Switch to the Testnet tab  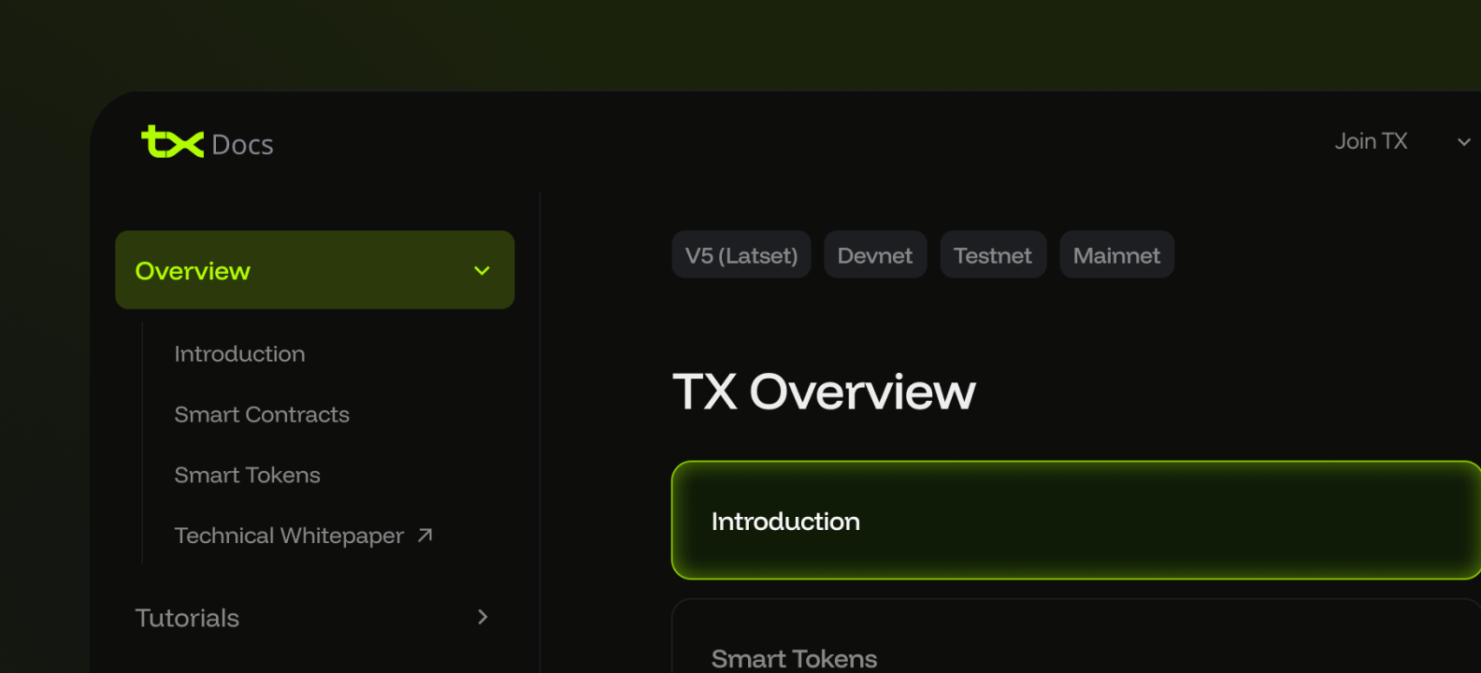[x=992, y=255]
